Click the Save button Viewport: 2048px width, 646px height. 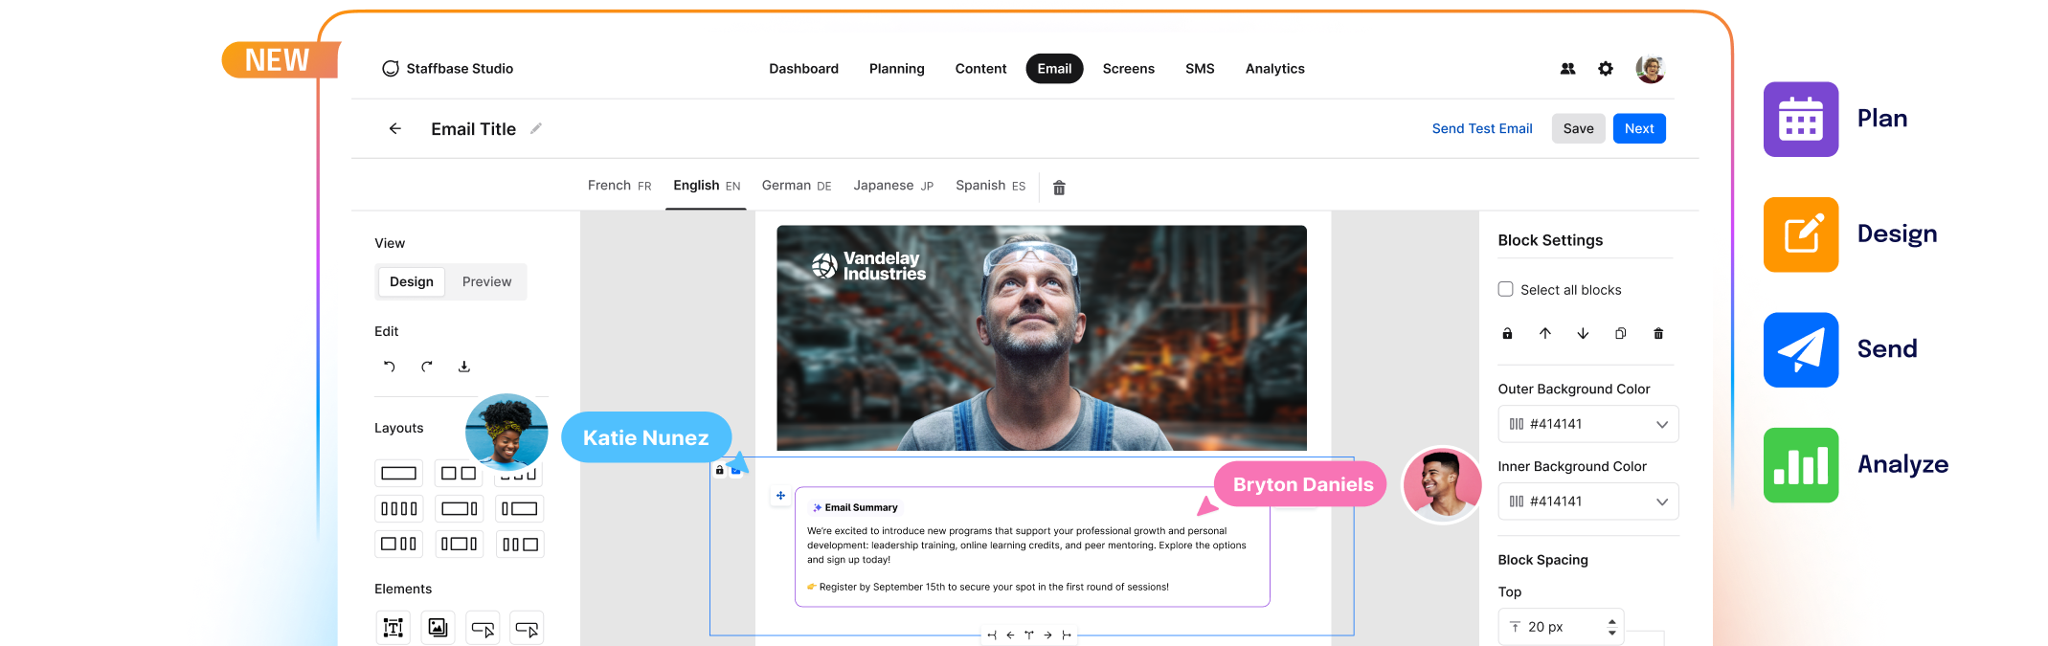click(1578, 128)
